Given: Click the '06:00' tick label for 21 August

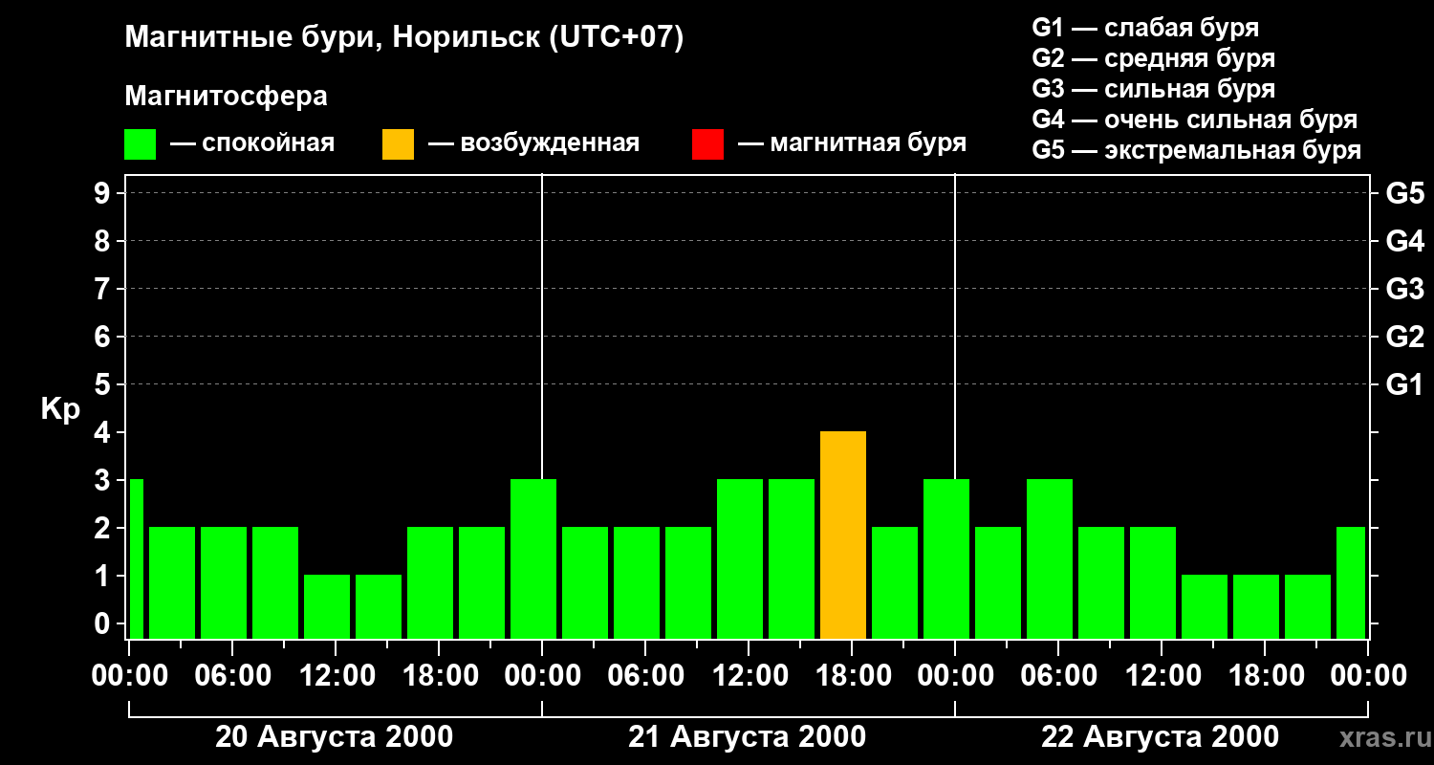Looking at the screenshot, I should click(x=645, y=676).
